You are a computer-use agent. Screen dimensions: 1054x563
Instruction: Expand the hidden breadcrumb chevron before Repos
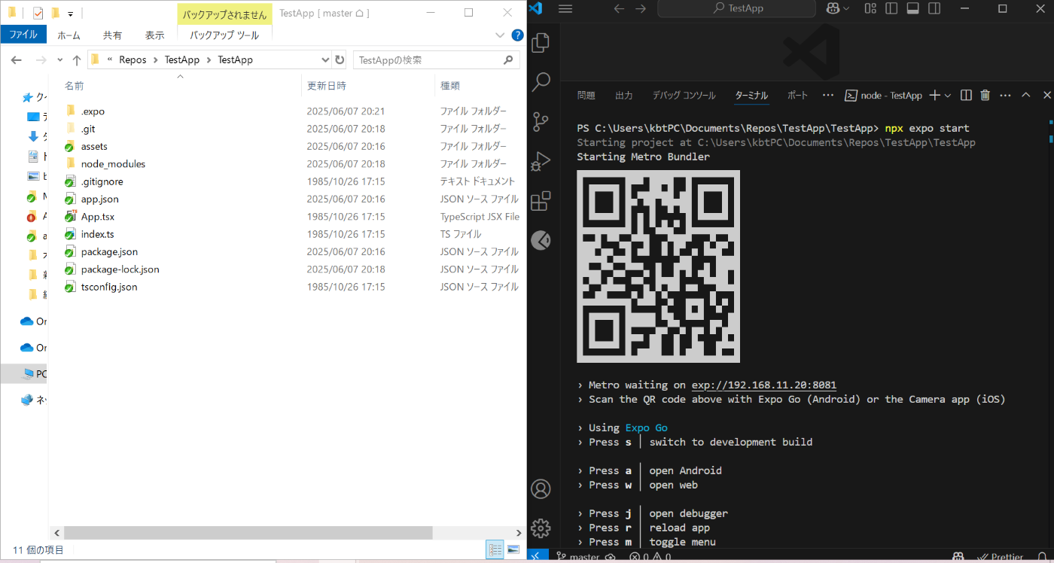110,59
